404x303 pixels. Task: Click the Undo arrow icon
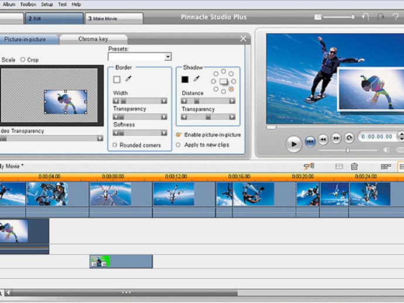365,17
